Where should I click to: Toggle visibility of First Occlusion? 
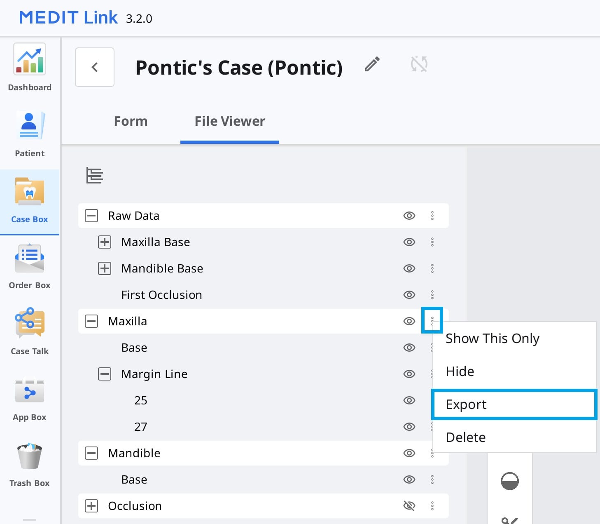[409, 295]
